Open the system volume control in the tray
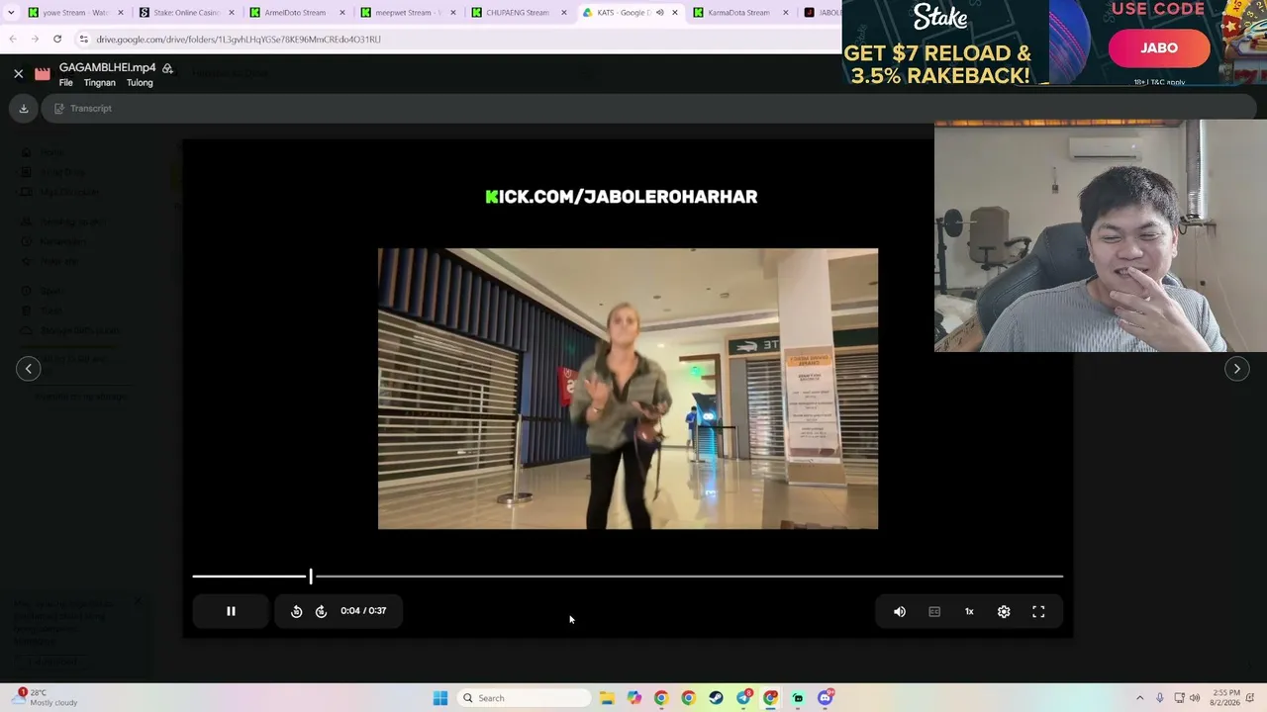The height and width of the screenshot is (712, 1267). pos(1195,698)
